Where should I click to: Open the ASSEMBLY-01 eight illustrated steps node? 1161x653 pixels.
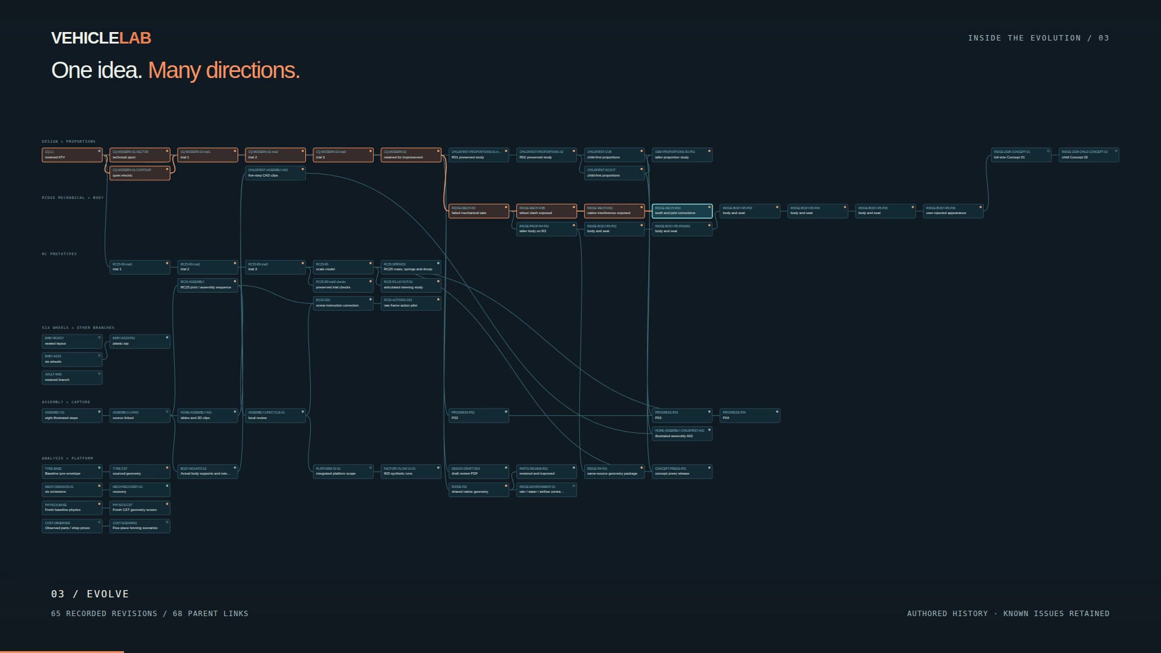pos(72,416)
